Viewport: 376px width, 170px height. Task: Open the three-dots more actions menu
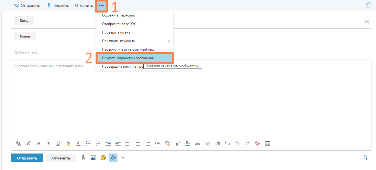coord(101,5)
